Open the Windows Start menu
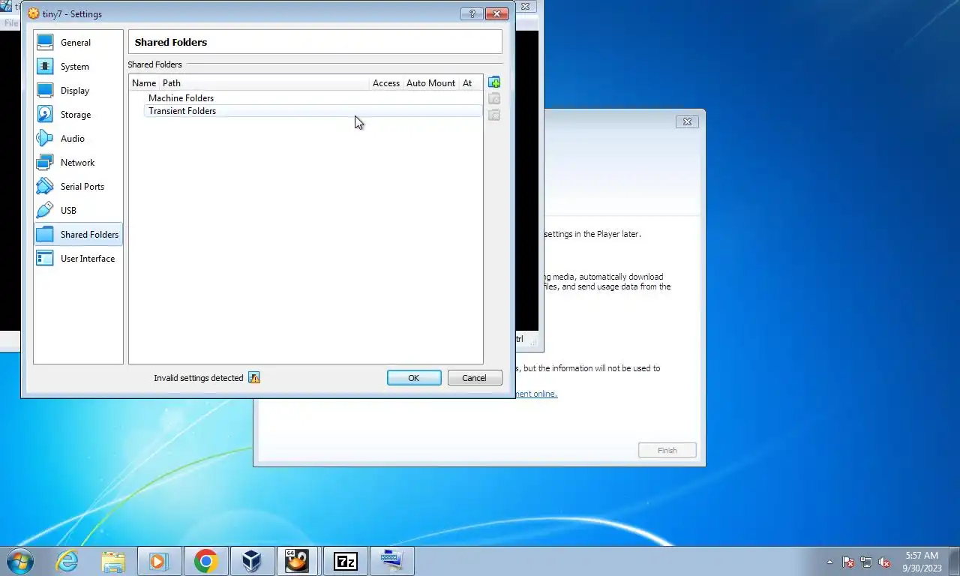Viewport: 960px width, 576px height. pos(19,561)
